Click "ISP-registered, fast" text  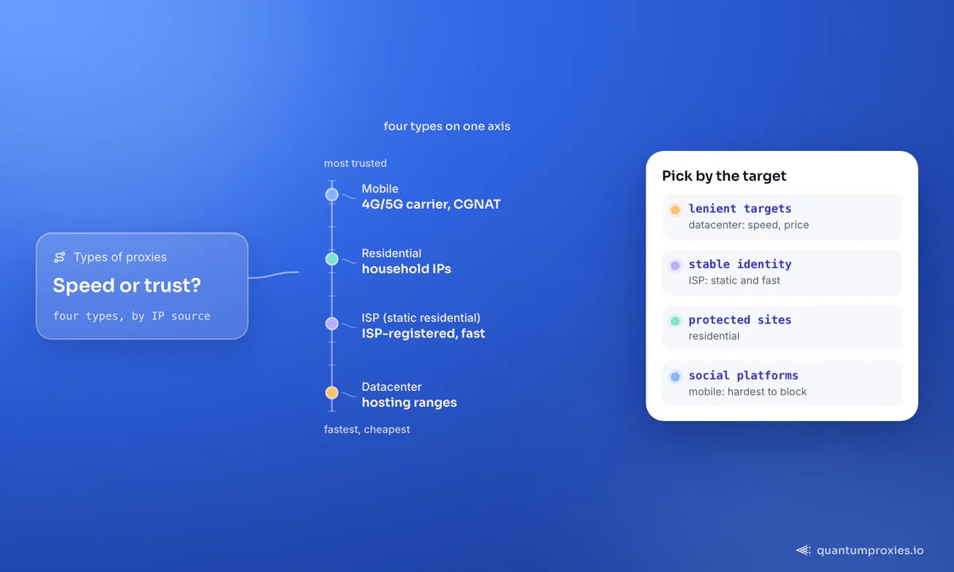[424, 334]
